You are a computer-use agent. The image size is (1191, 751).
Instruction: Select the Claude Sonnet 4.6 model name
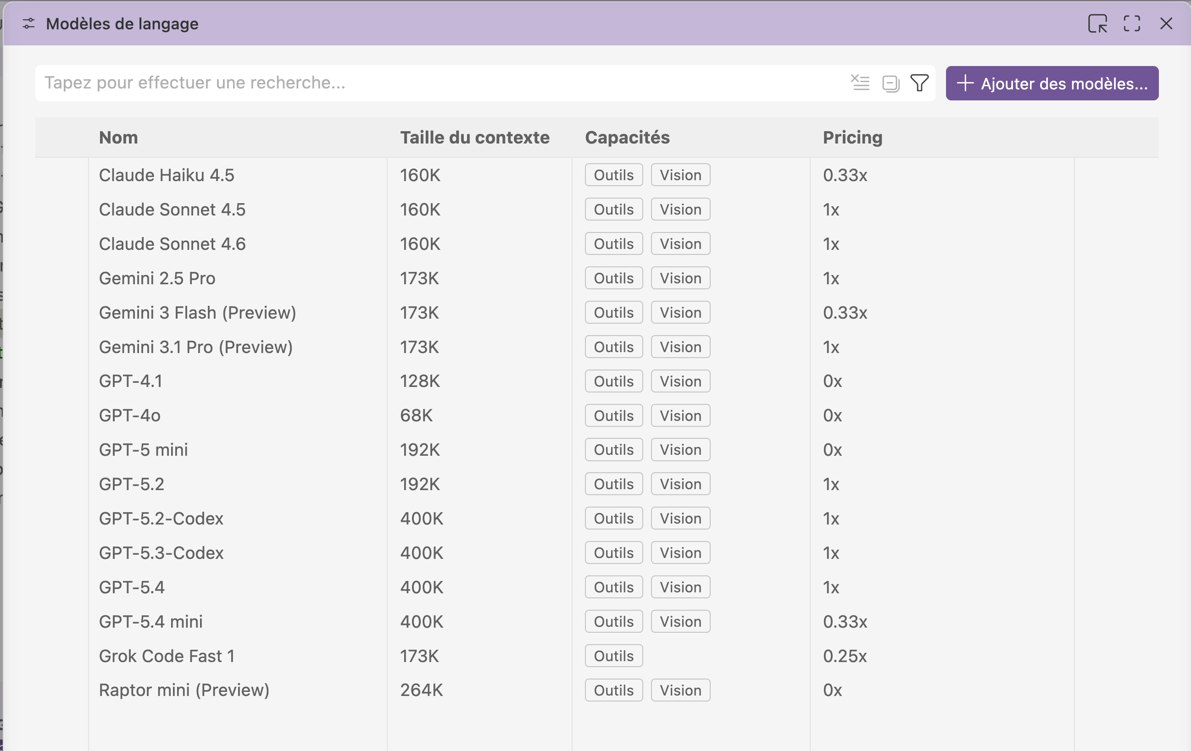(x=172, y=244)
